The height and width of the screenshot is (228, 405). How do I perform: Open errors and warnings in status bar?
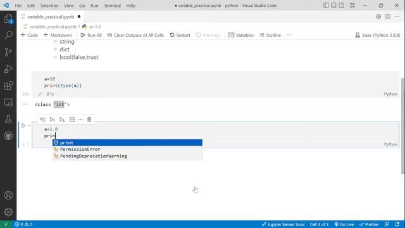[x=23, y=224]
